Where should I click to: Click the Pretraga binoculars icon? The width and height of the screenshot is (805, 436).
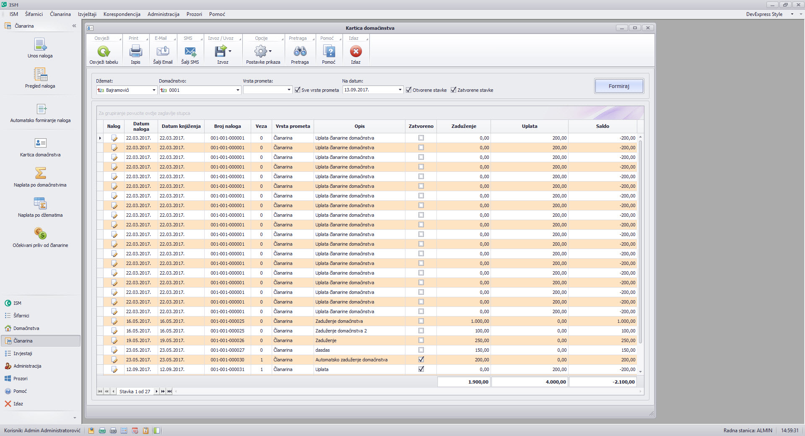(300, 52)
